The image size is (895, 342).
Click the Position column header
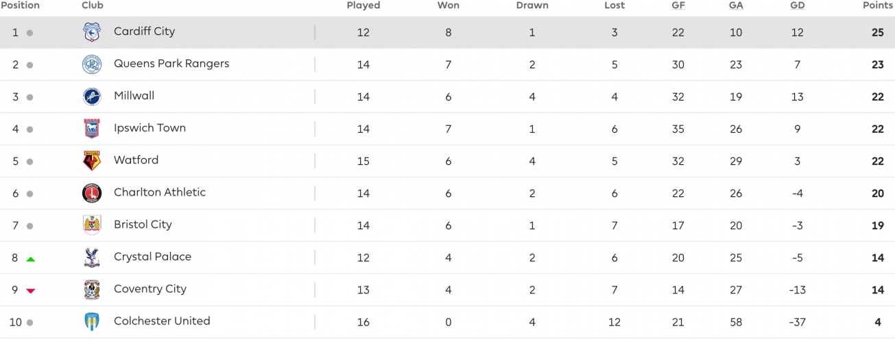click(x=20, y=5)
